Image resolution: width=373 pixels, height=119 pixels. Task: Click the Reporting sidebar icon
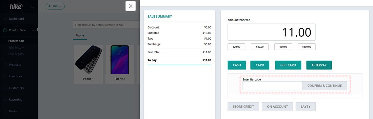(x=5, y=100)
